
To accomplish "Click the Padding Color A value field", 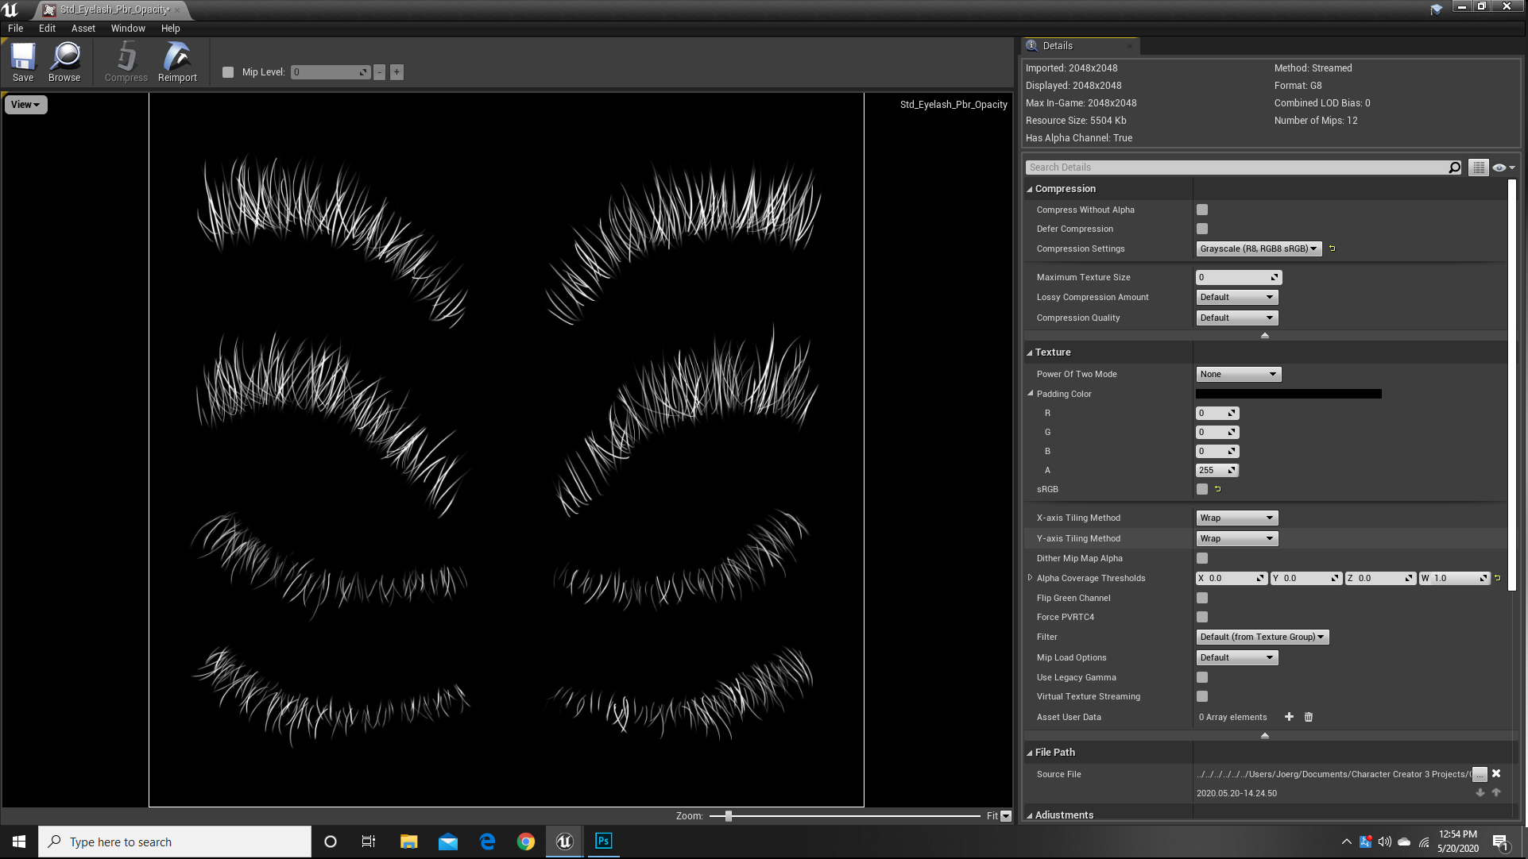I will 1217,470.
